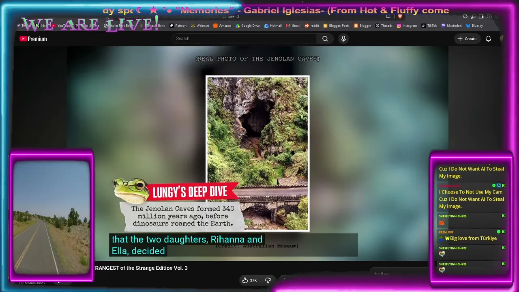Open the media control music-note icon
Image resolution: width=519 pixels, height=292 pixels.
point(473,17)
